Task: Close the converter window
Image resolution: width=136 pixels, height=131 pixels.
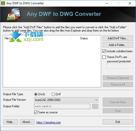Action: [130, 3]
